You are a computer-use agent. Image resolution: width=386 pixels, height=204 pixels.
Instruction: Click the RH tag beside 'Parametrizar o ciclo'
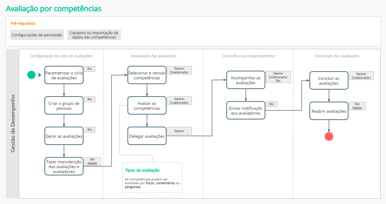(90, 69)
